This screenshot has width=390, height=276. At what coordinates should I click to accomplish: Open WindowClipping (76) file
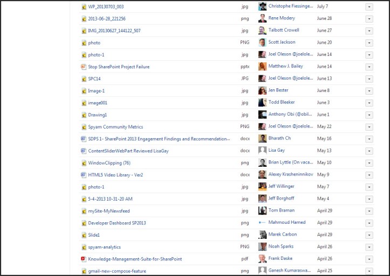point(109,163)
